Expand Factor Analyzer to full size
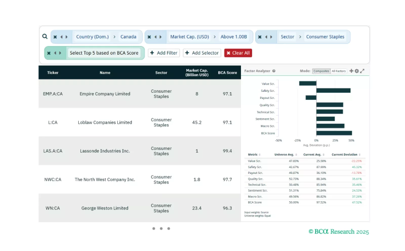Viewport: 405px width, 251px height. pos(362,71)
